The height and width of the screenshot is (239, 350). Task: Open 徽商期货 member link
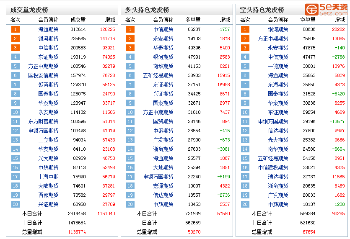(x=48, y=85)
